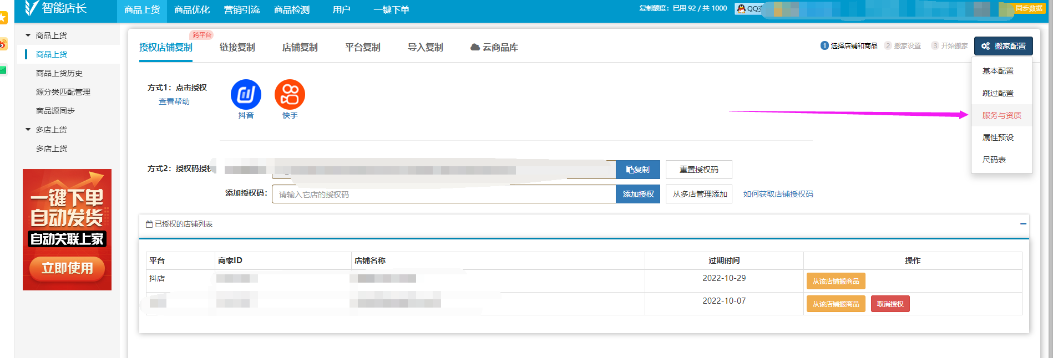Image resolution: width=1053 pixels, height=358 pixels.
Task: Click the 立即使用 promo banner button
Action: click(x=67, y=268)
